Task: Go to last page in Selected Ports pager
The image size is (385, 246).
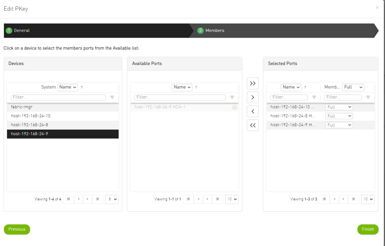Action: click(x=354, y=199)
